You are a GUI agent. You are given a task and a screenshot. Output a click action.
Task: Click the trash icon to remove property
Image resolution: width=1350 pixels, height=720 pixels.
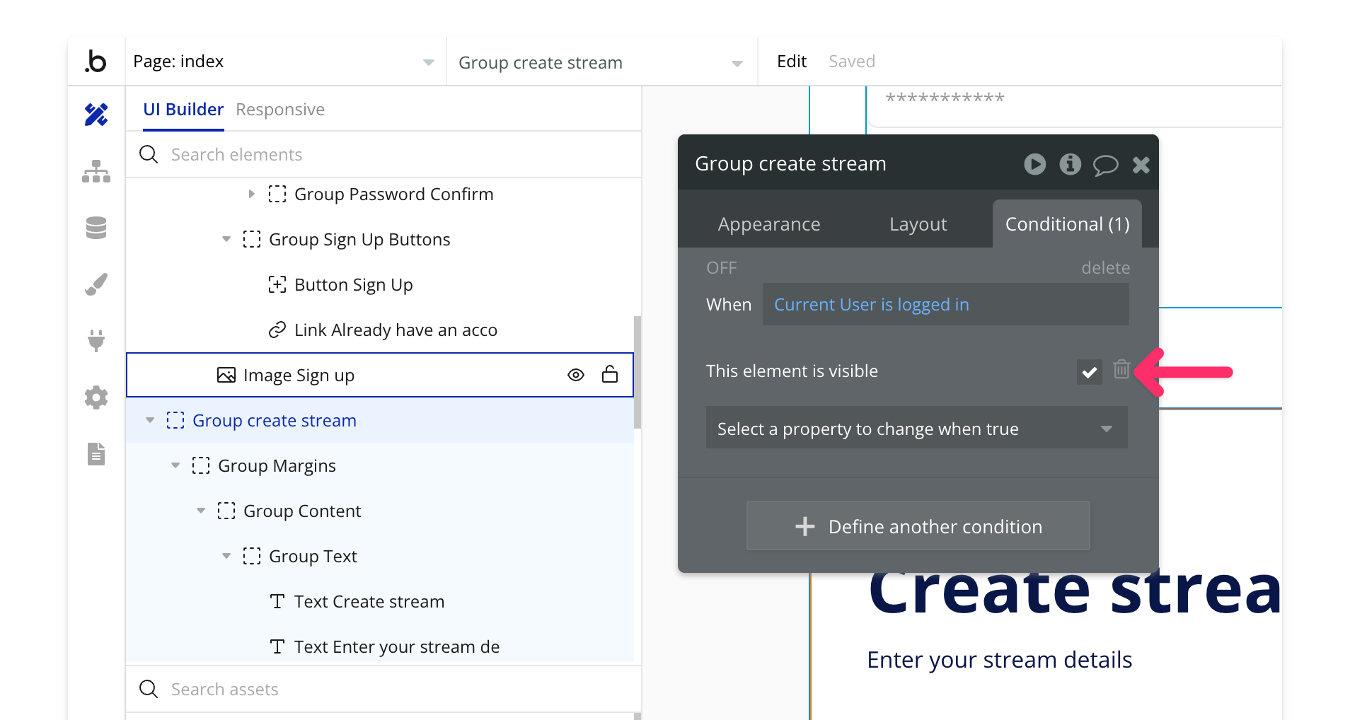click(x=1121, y=370)
